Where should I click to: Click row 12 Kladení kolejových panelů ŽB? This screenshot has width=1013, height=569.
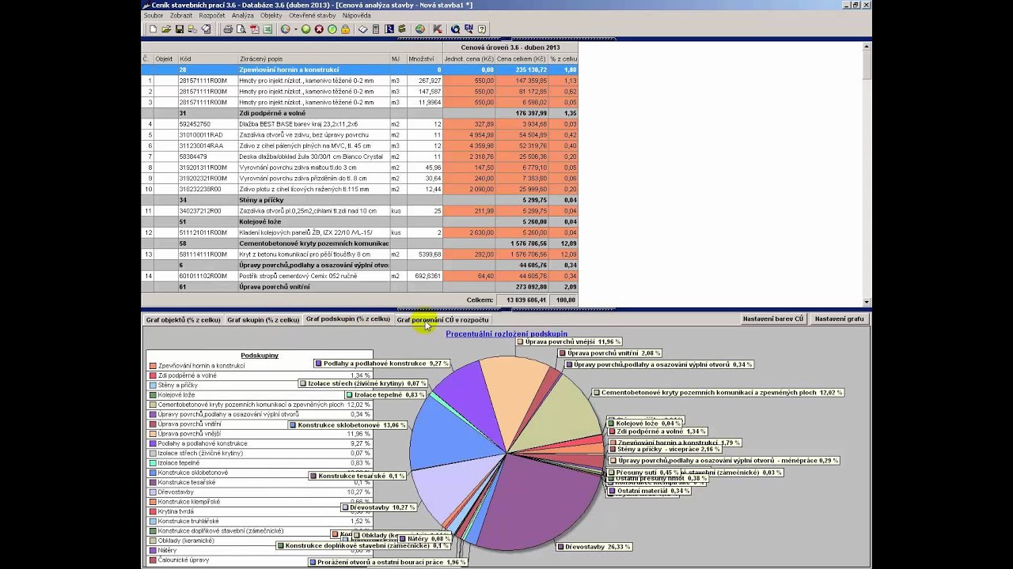pyautogui.click(x=359, y=232)
